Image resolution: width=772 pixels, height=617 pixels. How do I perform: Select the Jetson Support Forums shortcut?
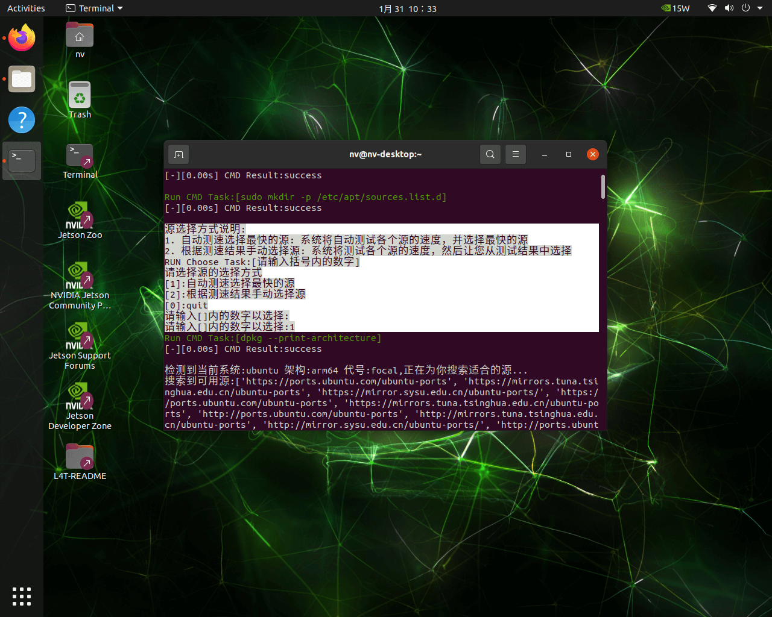coord(80,339)
